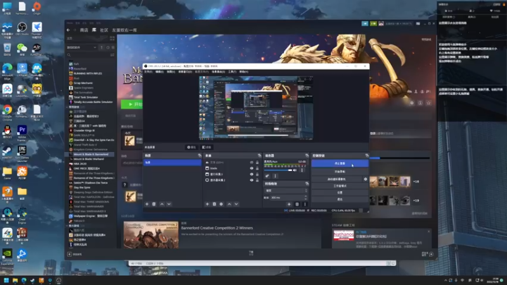Viewport: 507px width, 285px height.
Task: Enable Studio Mode in OBS
Action: click(x=340, y=186)
